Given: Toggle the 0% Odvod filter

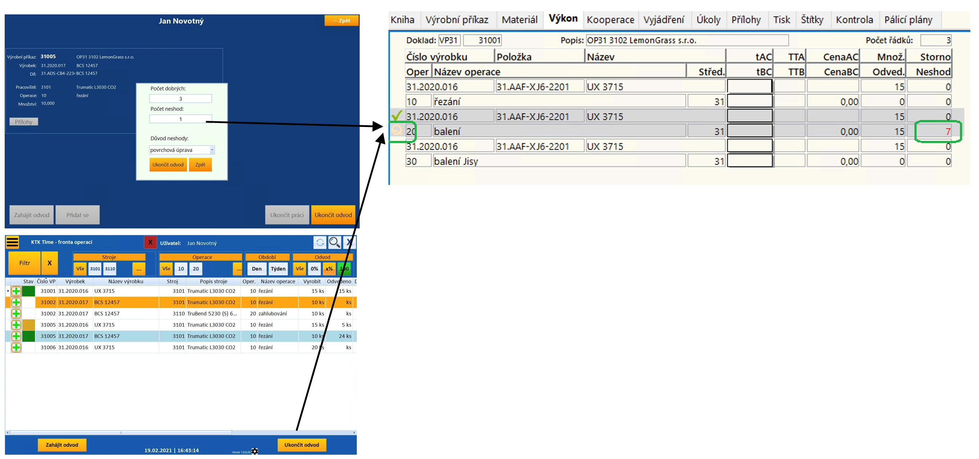Looking at the screenshot, I should coord(314,269).
